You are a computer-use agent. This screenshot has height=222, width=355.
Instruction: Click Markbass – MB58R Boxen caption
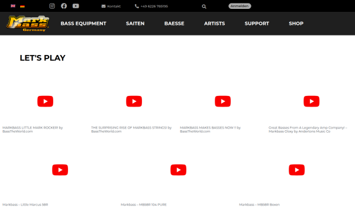tap(260, 205)
